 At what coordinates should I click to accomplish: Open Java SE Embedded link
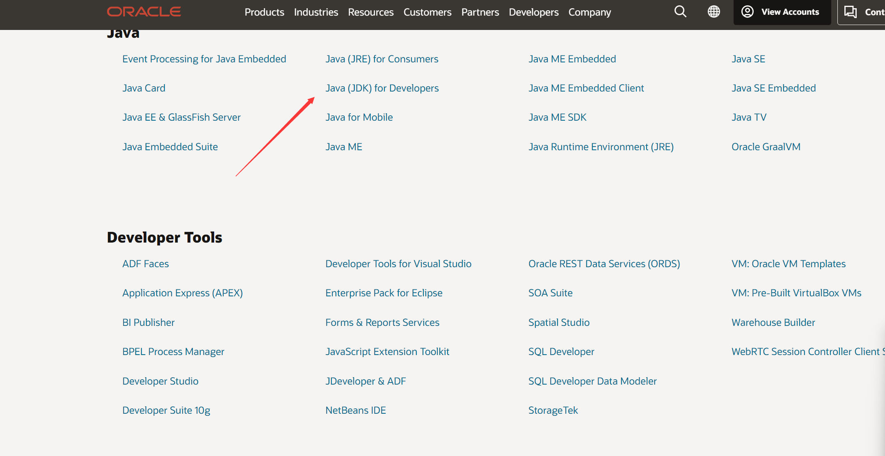(x=773, y=88)
